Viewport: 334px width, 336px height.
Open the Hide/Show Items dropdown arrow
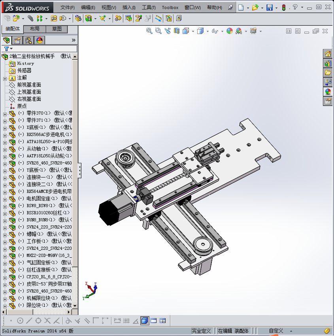[x=222, y=32]
